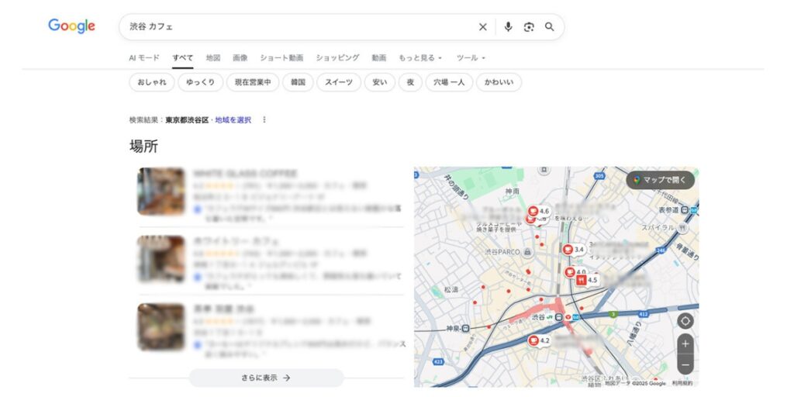Toggle the おしゃれ filter chip
Viewport: 794px width, 397px height.
click(151, 82)
